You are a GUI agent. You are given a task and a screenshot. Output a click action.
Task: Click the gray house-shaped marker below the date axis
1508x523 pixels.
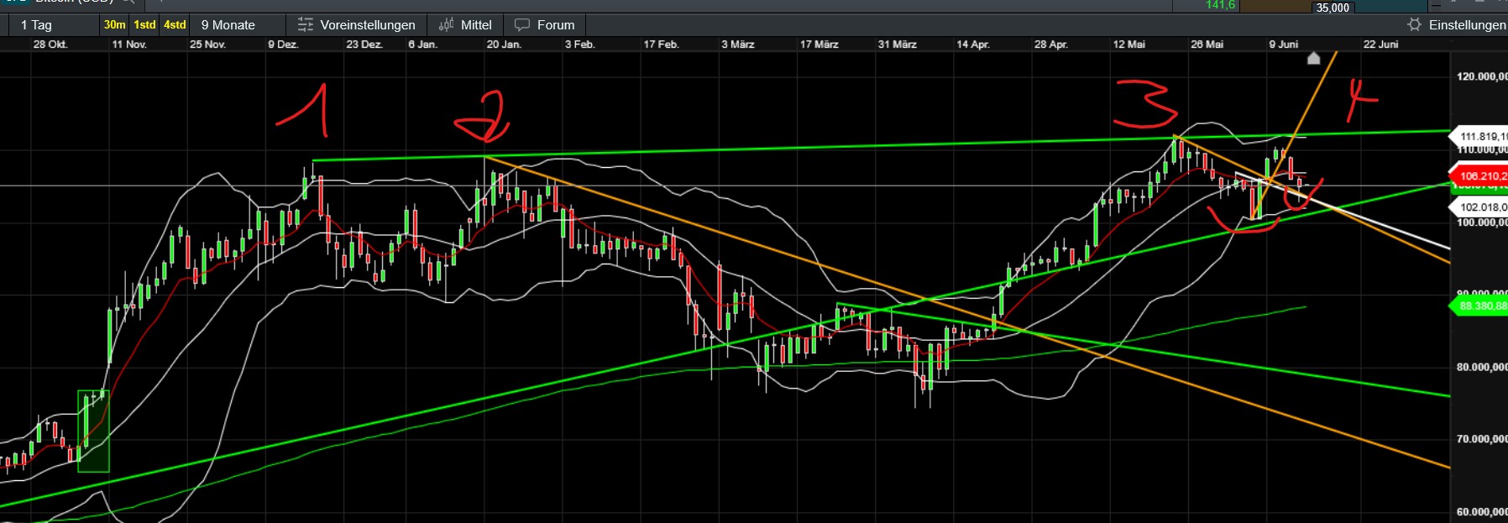1314,58
